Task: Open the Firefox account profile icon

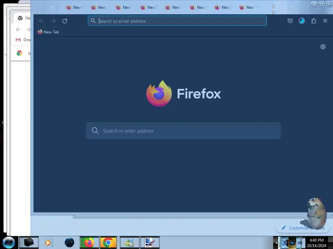Action: [x=301, y=21]
